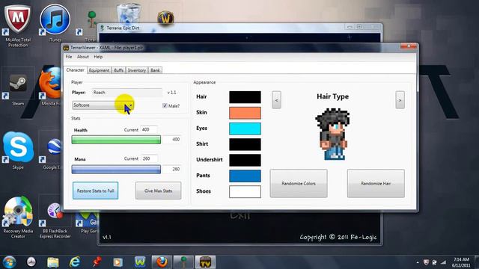Click the Randomize Colors button

click(299, 184)
